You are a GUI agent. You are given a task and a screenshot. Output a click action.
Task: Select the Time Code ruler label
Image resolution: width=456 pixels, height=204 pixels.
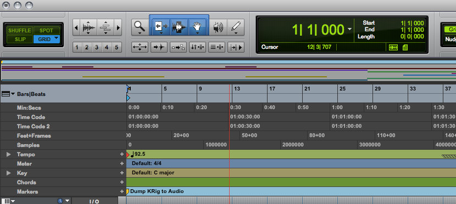coord(31,117)
